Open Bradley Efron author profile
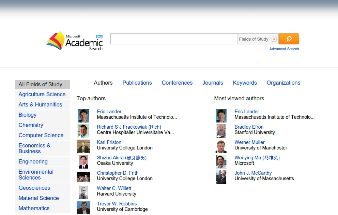Screen dimensions: 338x215 click(249, 127)
